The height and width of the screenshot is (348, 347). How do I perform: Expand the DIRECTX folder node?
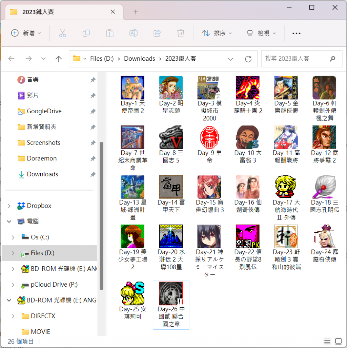[13, 316]
